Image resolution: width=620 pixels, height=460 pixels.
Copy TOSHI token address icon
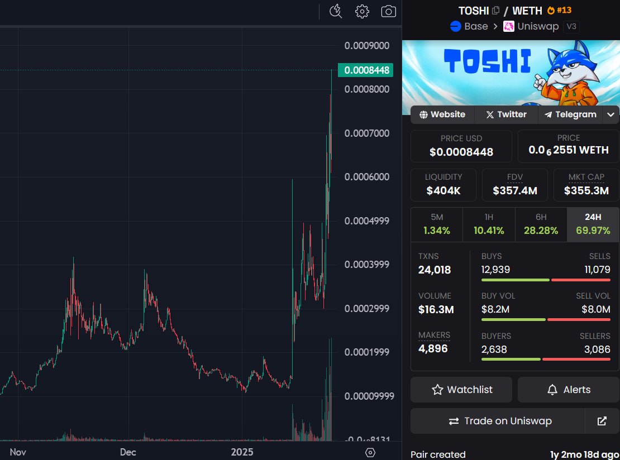(x=496, y=11)
